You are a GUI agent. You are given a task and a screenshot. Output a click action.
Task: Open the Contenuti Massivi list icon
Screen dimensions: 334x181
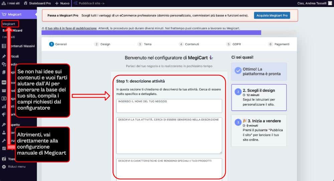pyautogui.click(x=4, y=46)
